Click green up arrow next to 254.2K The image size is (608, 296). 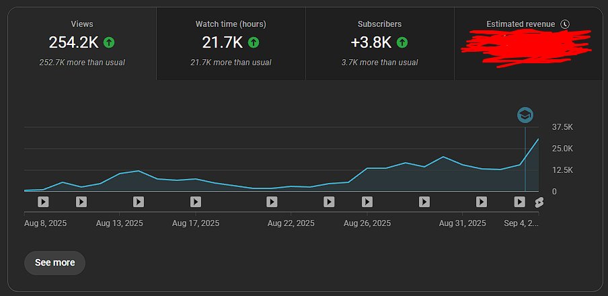pos(109,42)
